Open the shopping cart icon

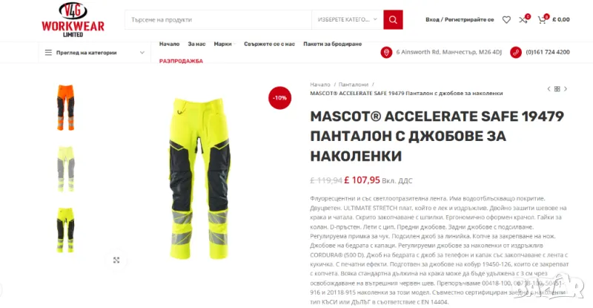(542, 20)
